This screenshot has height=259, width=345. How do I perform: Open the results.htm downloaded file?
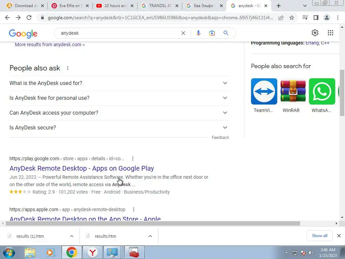[105, 236]
